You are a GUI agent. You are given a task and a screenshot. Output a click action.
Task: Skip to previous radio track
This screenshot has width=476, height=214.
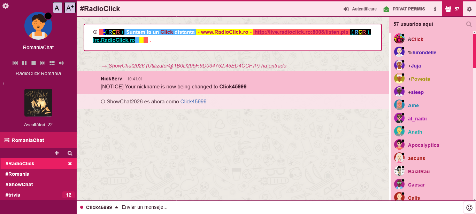15,63
